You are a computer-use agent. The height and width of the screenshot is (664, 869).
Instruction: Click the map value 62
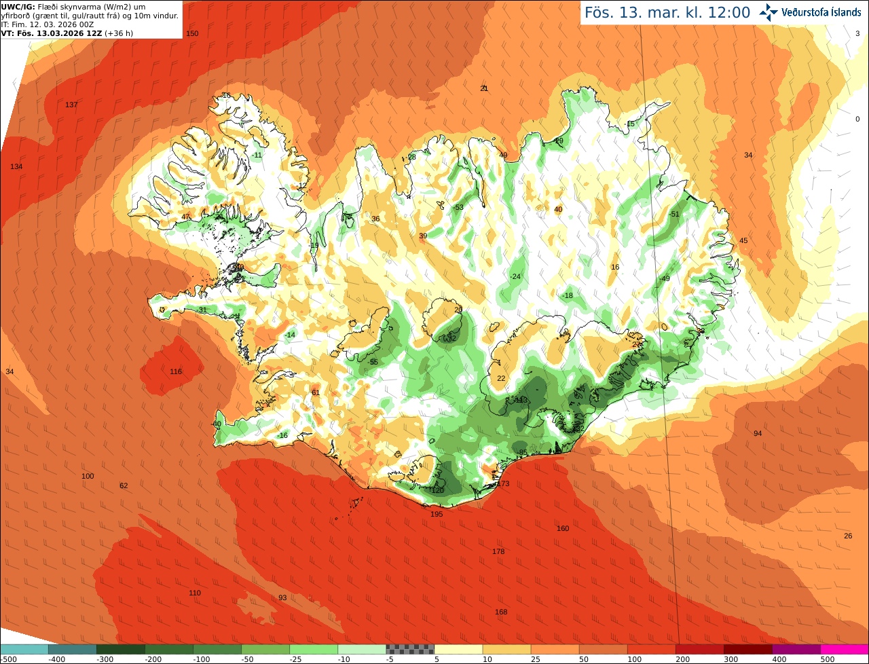(123, 485)
